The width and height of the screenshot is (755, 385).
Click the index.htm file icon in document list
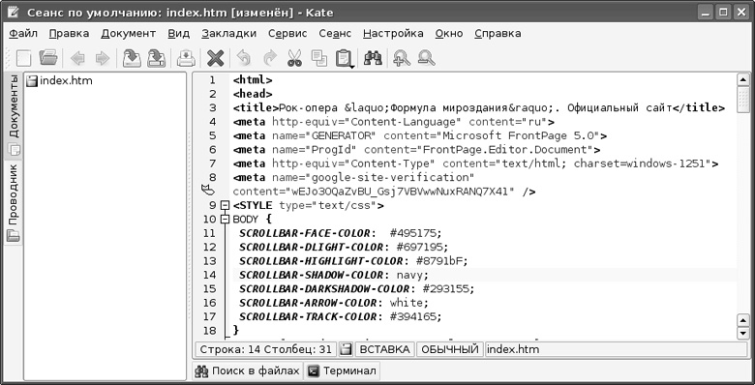coord(32,81)
